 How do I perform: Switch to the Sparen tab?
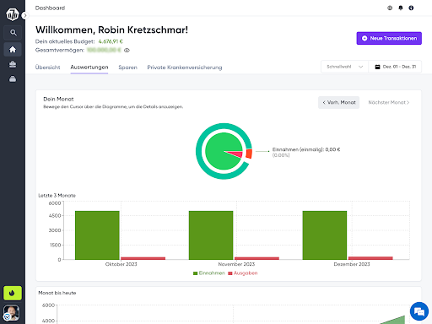pos(127,67)
